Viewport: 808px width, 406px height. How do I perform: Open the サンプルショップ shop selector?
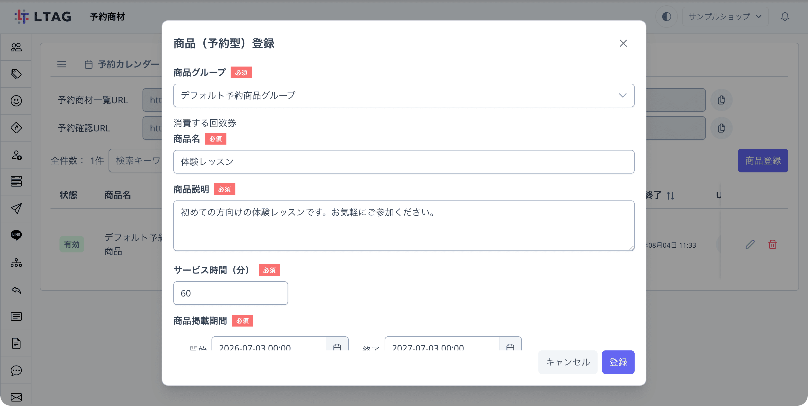point(725,16)
